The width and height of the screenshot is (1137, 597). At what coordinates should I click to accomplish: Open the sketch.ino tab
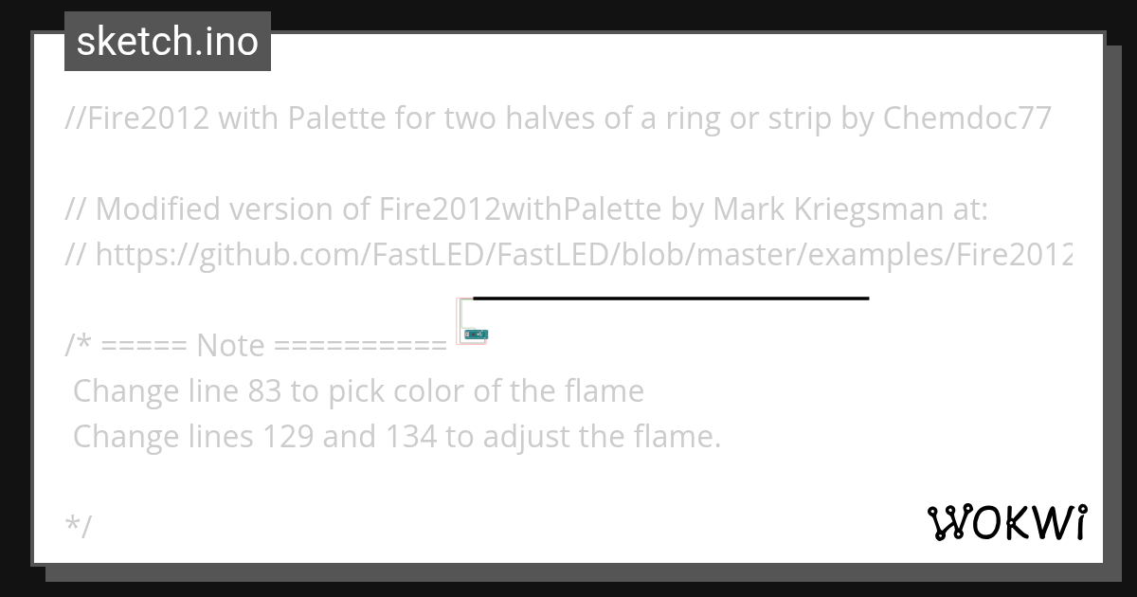(168, 42)
